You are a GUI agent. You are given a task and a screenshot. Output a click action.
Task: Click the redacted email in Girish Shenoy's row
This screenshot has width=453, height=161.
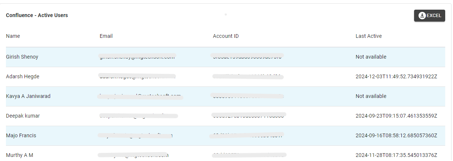click(137, 57)
